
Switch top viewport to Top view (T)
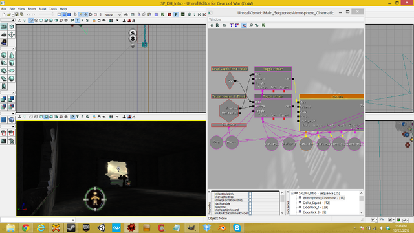pos(78,20)
